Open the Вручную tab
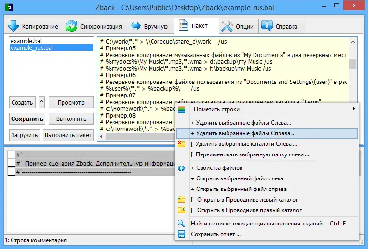This screenshot has height=249, width=368. [150, 26]
